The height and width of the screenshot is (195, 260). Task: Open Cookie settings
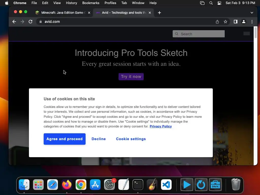131,139
